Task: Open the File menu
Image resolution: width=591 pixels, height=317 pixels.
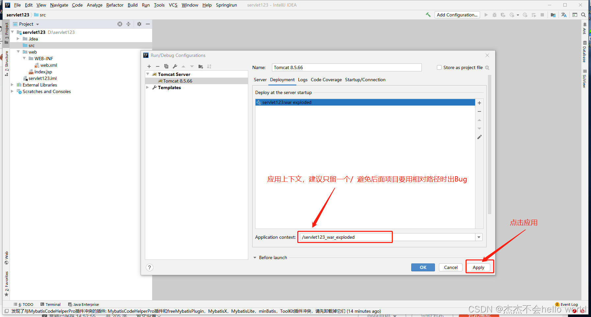Action: [17, 5]
